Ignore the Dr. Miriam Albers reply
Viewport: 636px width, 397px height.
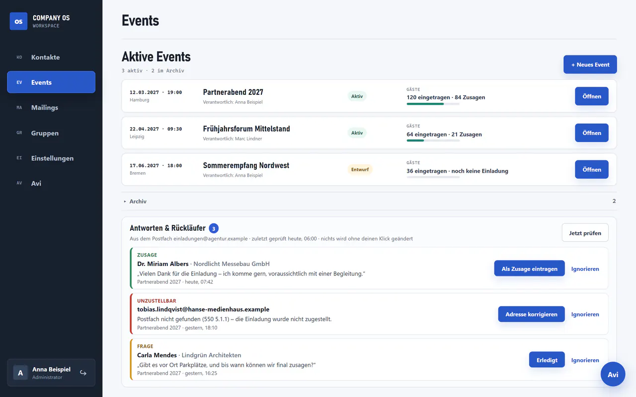(585, 269)
